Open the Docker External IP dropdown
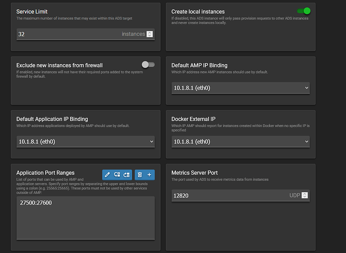This screenshot has width=346, height=253. [x=240, y=142]
